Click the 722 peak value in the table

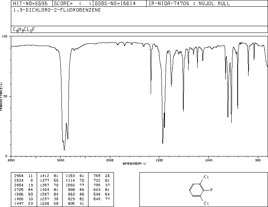pos(97,180)
